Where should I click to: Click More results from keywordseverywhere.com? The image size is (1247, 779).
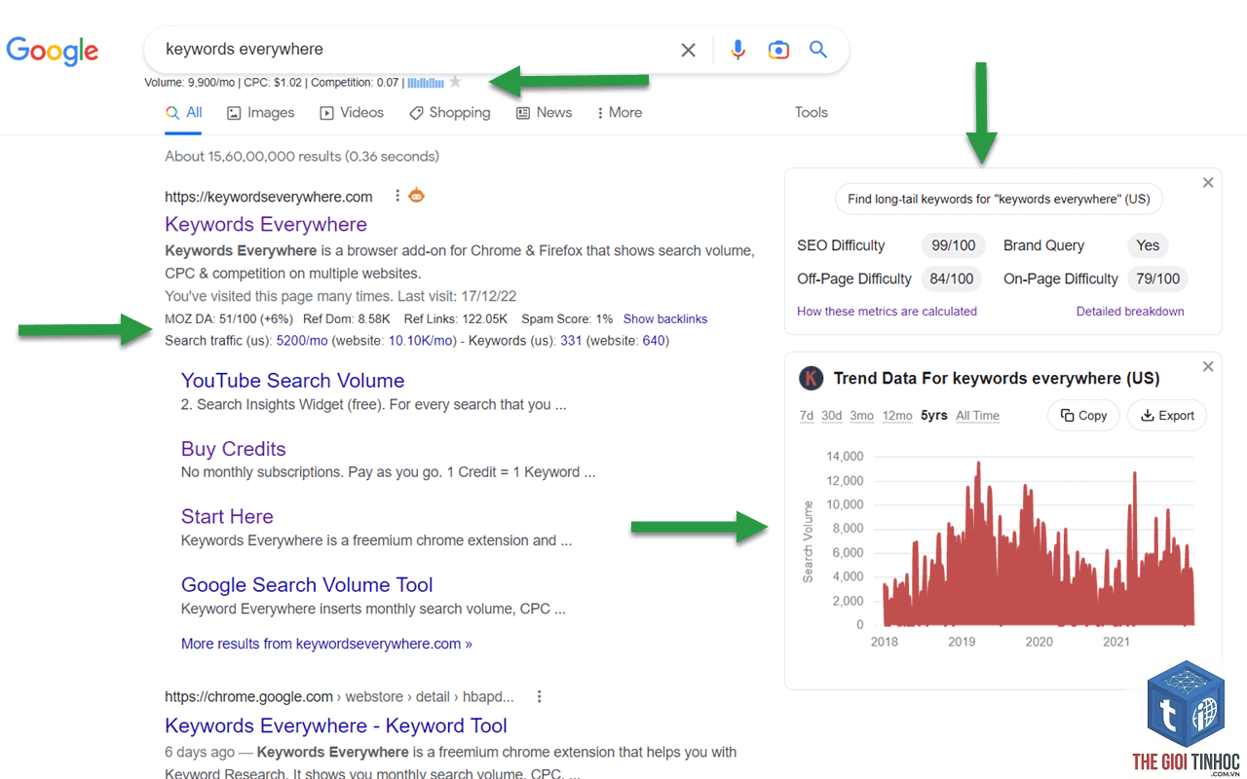pos(326,644)
